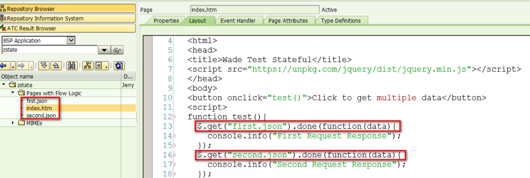Select second.json in the object tree
The height and width of the screenshot is (178, 530).
(x=41, y=115)
